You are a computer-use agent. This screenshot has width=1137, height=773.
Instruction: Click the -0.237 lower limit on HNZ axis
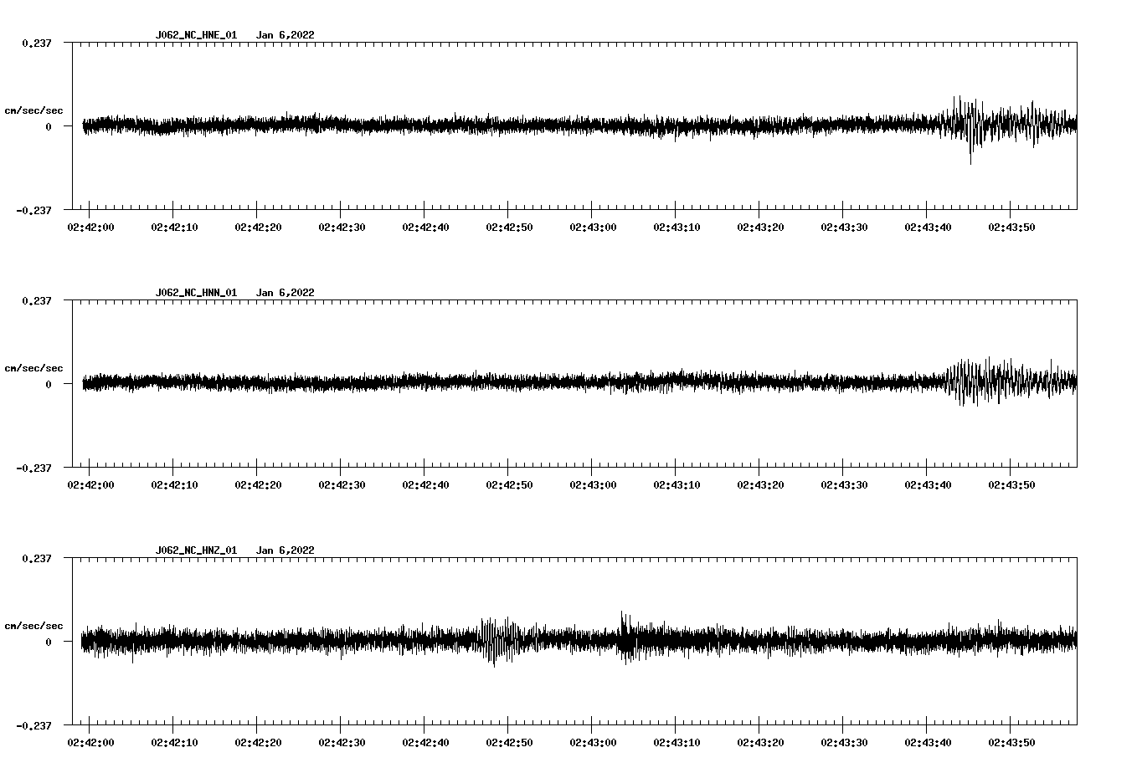pos(33,725)
